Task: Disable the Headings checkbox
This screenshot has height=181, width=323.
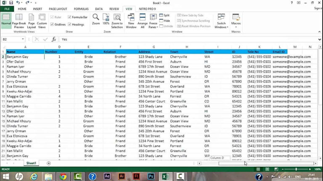Action: pos(69,24)
